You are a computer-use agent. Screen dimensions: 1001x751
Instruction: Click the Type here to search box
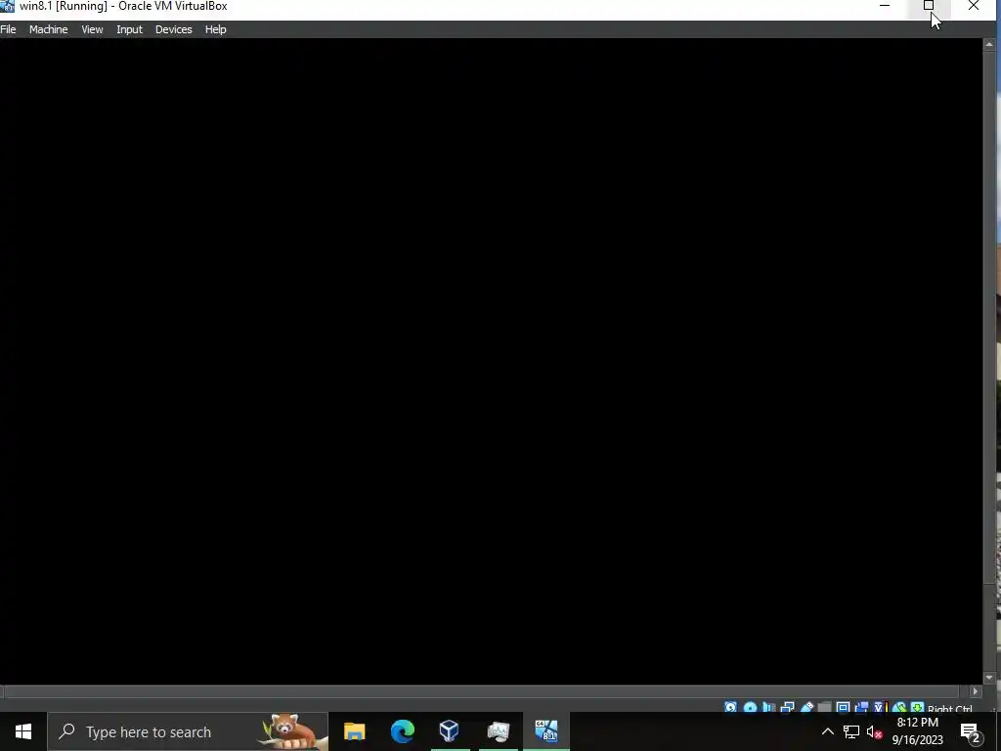[188, 731]
